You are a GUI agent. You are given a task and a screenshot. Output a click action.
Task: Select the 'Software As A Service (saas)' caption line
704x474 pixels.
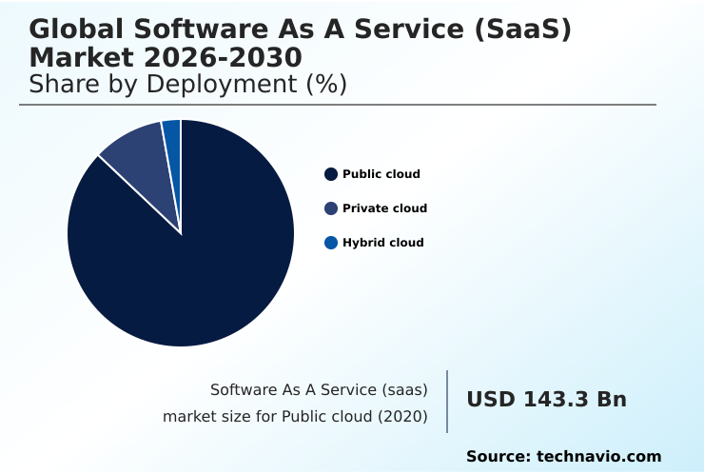pyautogui.click(x=318, y=390)
